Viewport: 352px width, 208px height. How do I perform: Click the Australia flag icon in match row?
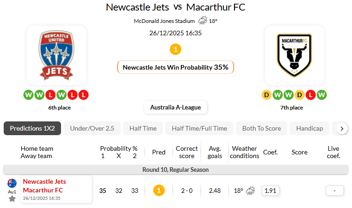point(12,183)
